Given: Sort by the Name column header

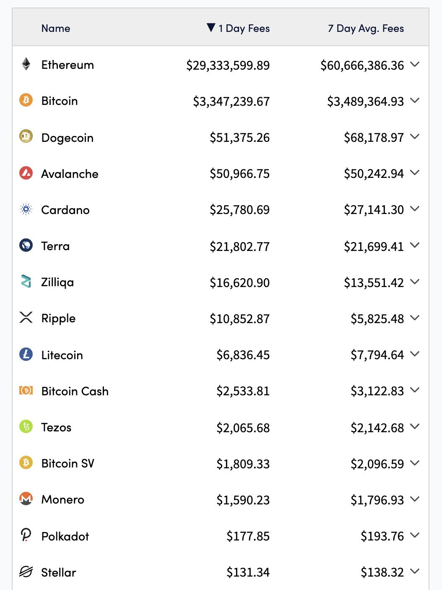Looking at the screenshot, I should 56,28.
